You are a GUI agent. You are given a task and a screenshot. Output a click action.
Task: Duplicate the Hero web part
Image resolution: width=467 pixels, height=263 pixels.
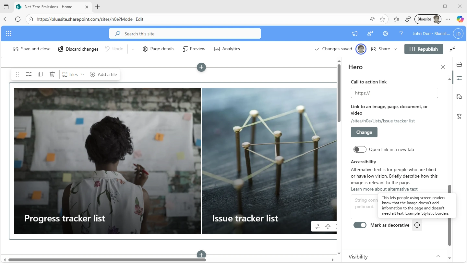41,74
